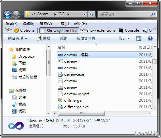Open help with the question mark icon
Viewport: 161px width, 138px height.
click(150, 38)
